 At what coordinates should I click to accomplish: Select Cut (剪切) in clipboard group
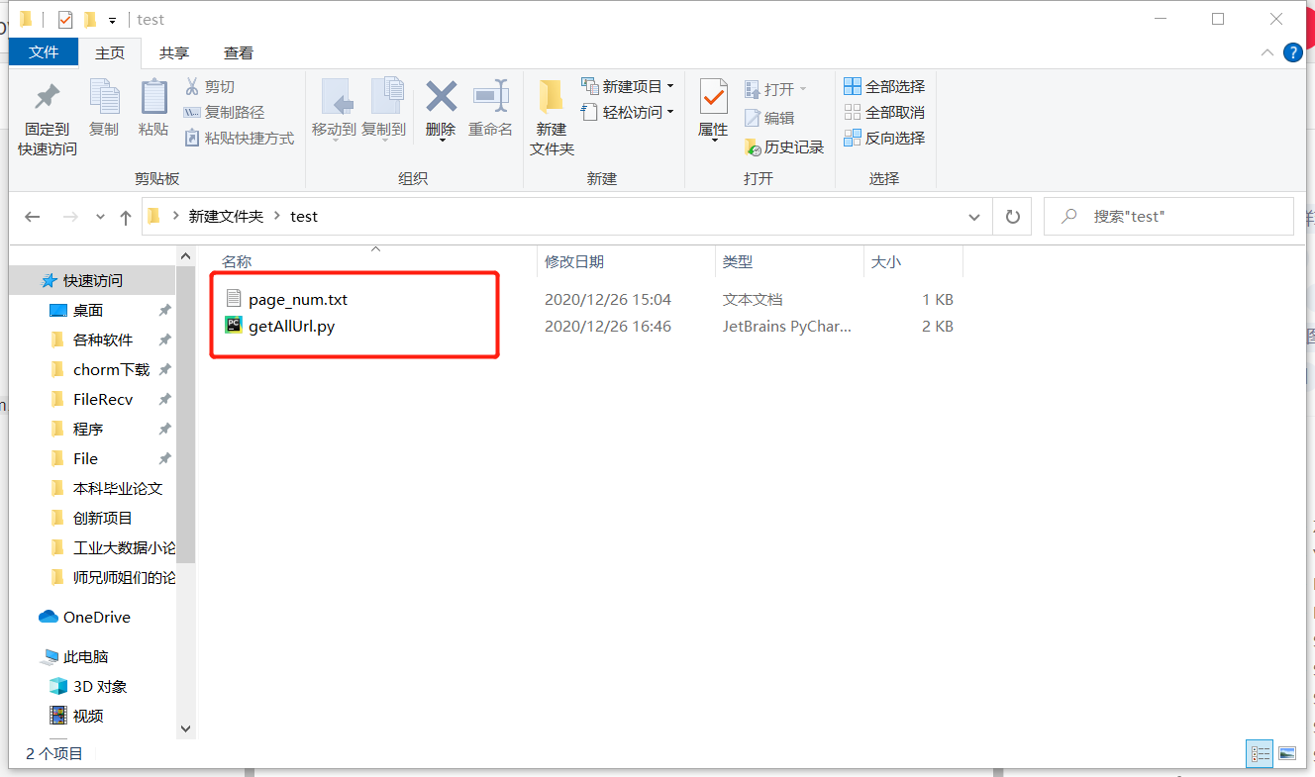(x=210, y=87)
